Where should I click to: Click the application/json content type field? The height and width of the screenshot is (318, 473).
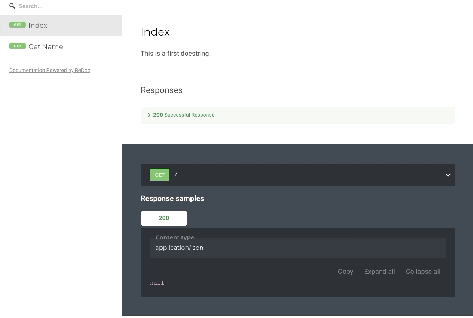(x=298, y=247)
